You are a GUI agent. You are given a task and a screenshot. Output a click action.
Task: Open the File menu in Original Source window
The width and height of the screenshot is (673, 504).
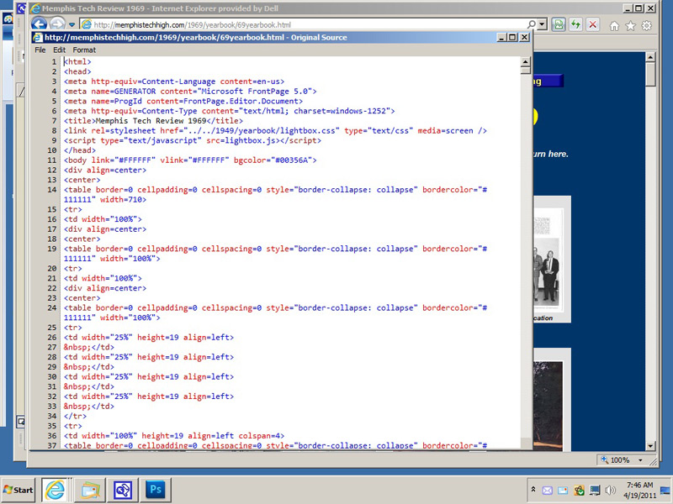click(40, 50)
